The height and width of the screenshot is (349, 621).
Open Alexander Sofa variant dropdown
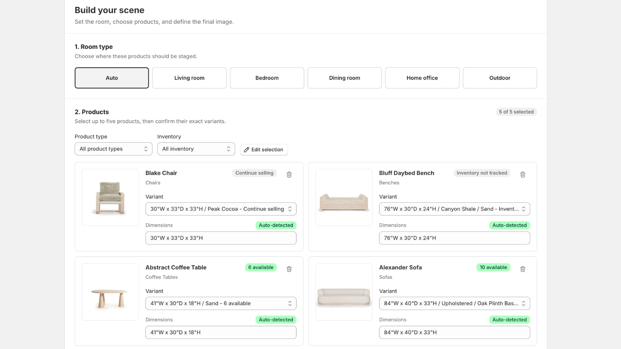tap(454, 303)
